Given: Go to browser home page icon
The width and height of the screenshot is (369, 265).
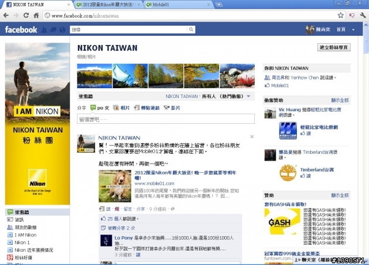Looking at the screenshot, I should coord(36,16).
